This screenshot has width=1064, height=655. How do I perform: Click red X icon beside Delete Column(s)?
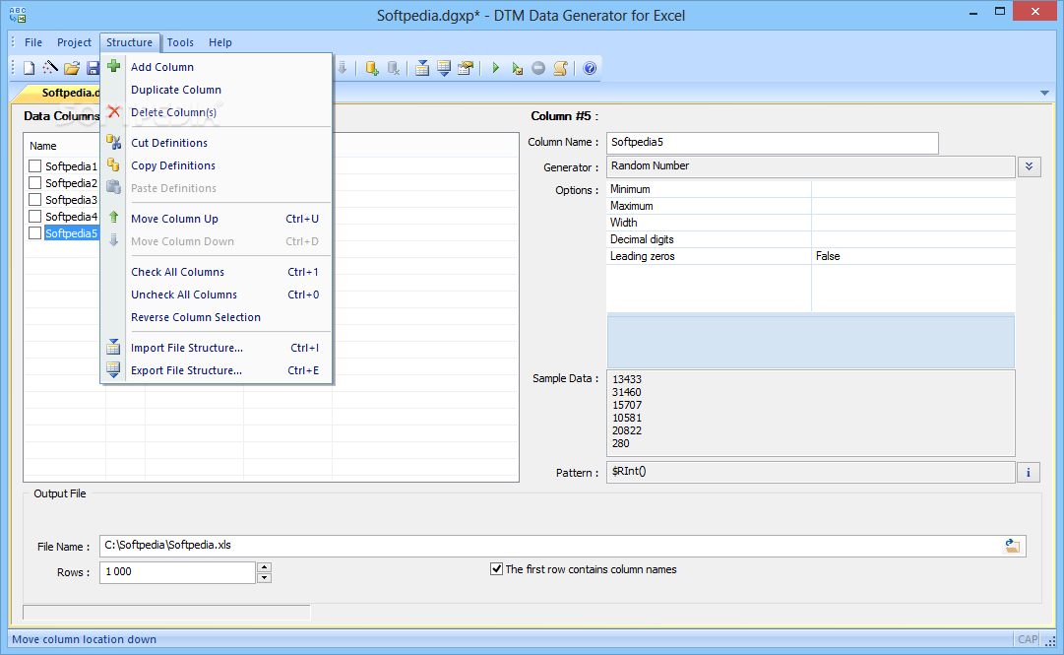click(x=114, y=112)
